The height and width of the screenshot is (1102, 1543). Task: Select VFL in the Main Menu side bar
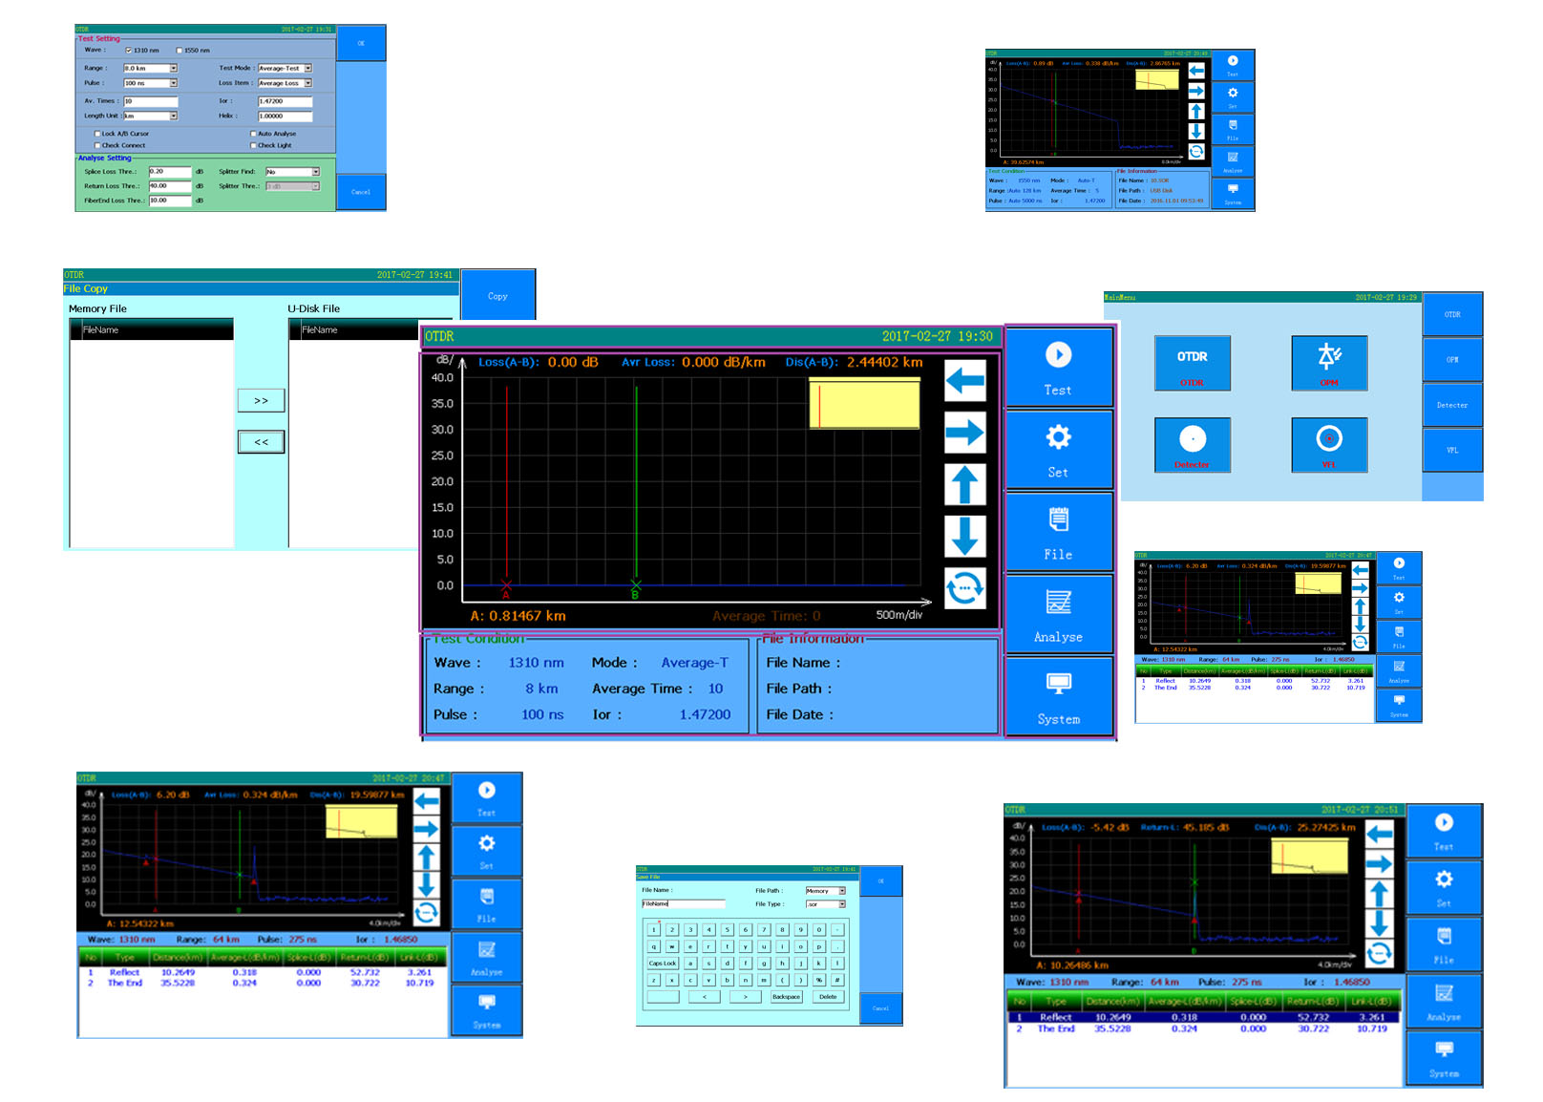tap(1452, 451)
